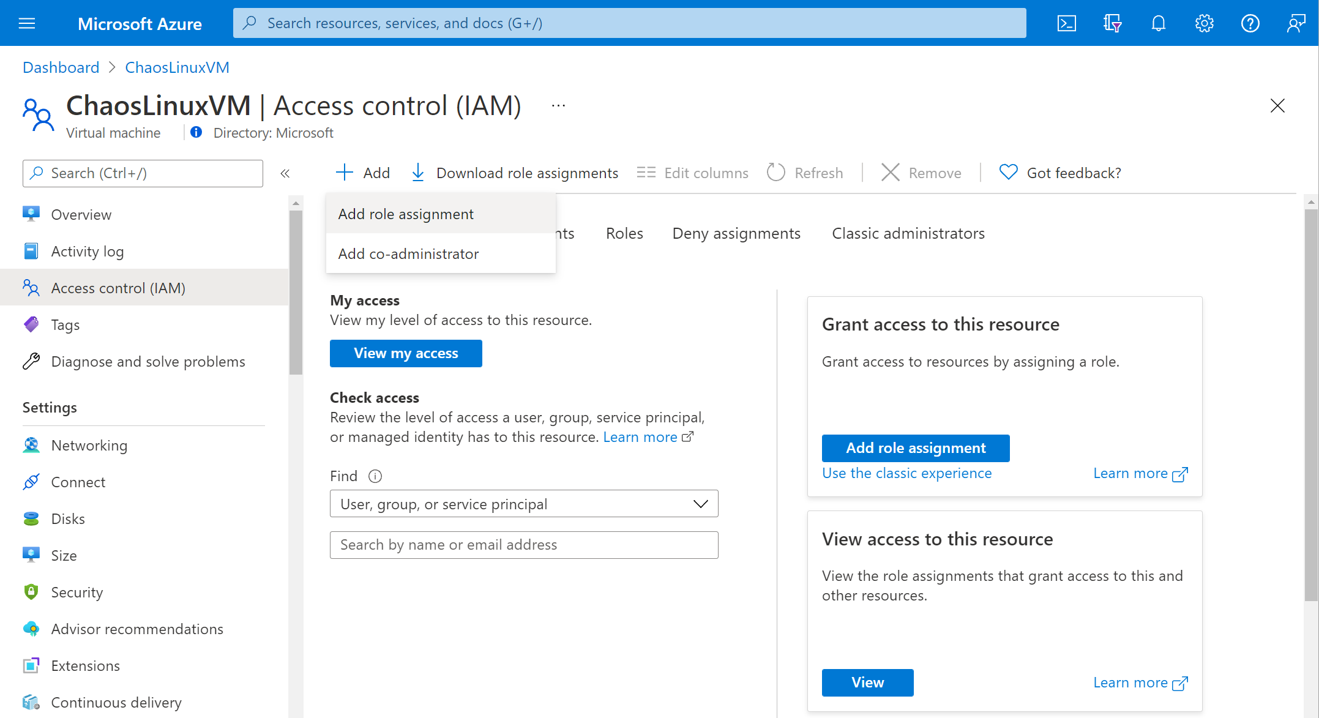The width and height of the screenshot is (1319, 718).
Task: Click the Overview sidebar icon
Action: click(31, 214)
